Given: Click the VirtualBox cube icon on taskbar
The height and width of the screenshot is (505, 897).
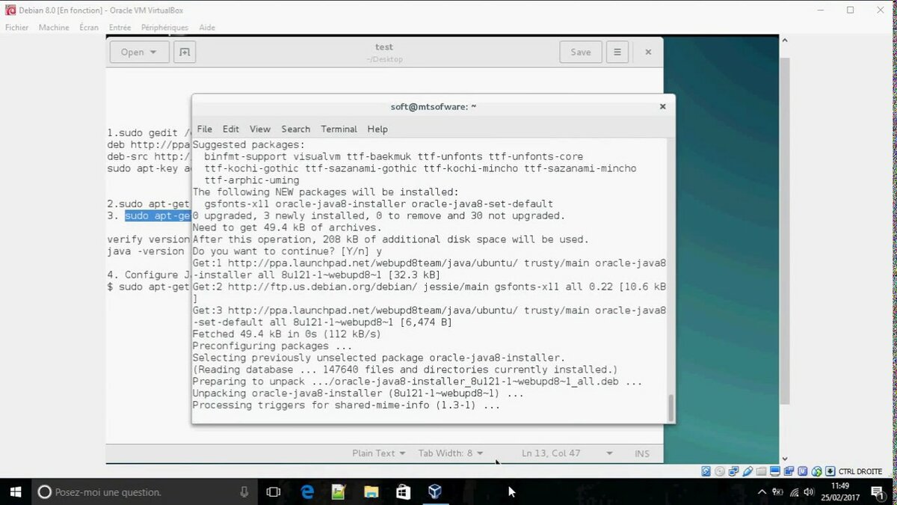Looking at the screenshot, I should (435, 492).
